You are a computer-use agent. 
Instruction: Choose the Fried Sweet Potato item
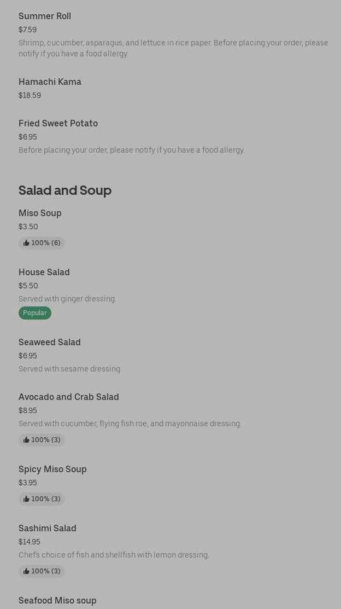[x=58, y=124]
